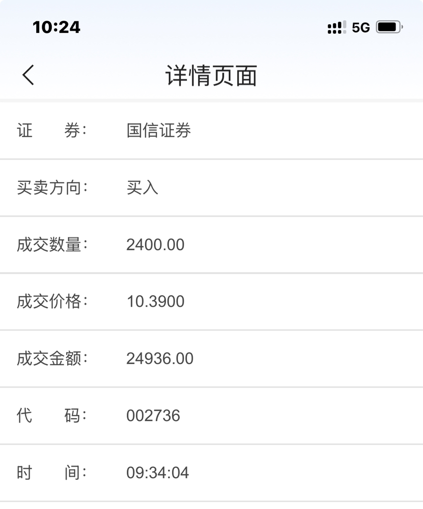Tap the 证券 row label
The height and width of the screenshot is (509, 423).
click(x=52, y=131)
